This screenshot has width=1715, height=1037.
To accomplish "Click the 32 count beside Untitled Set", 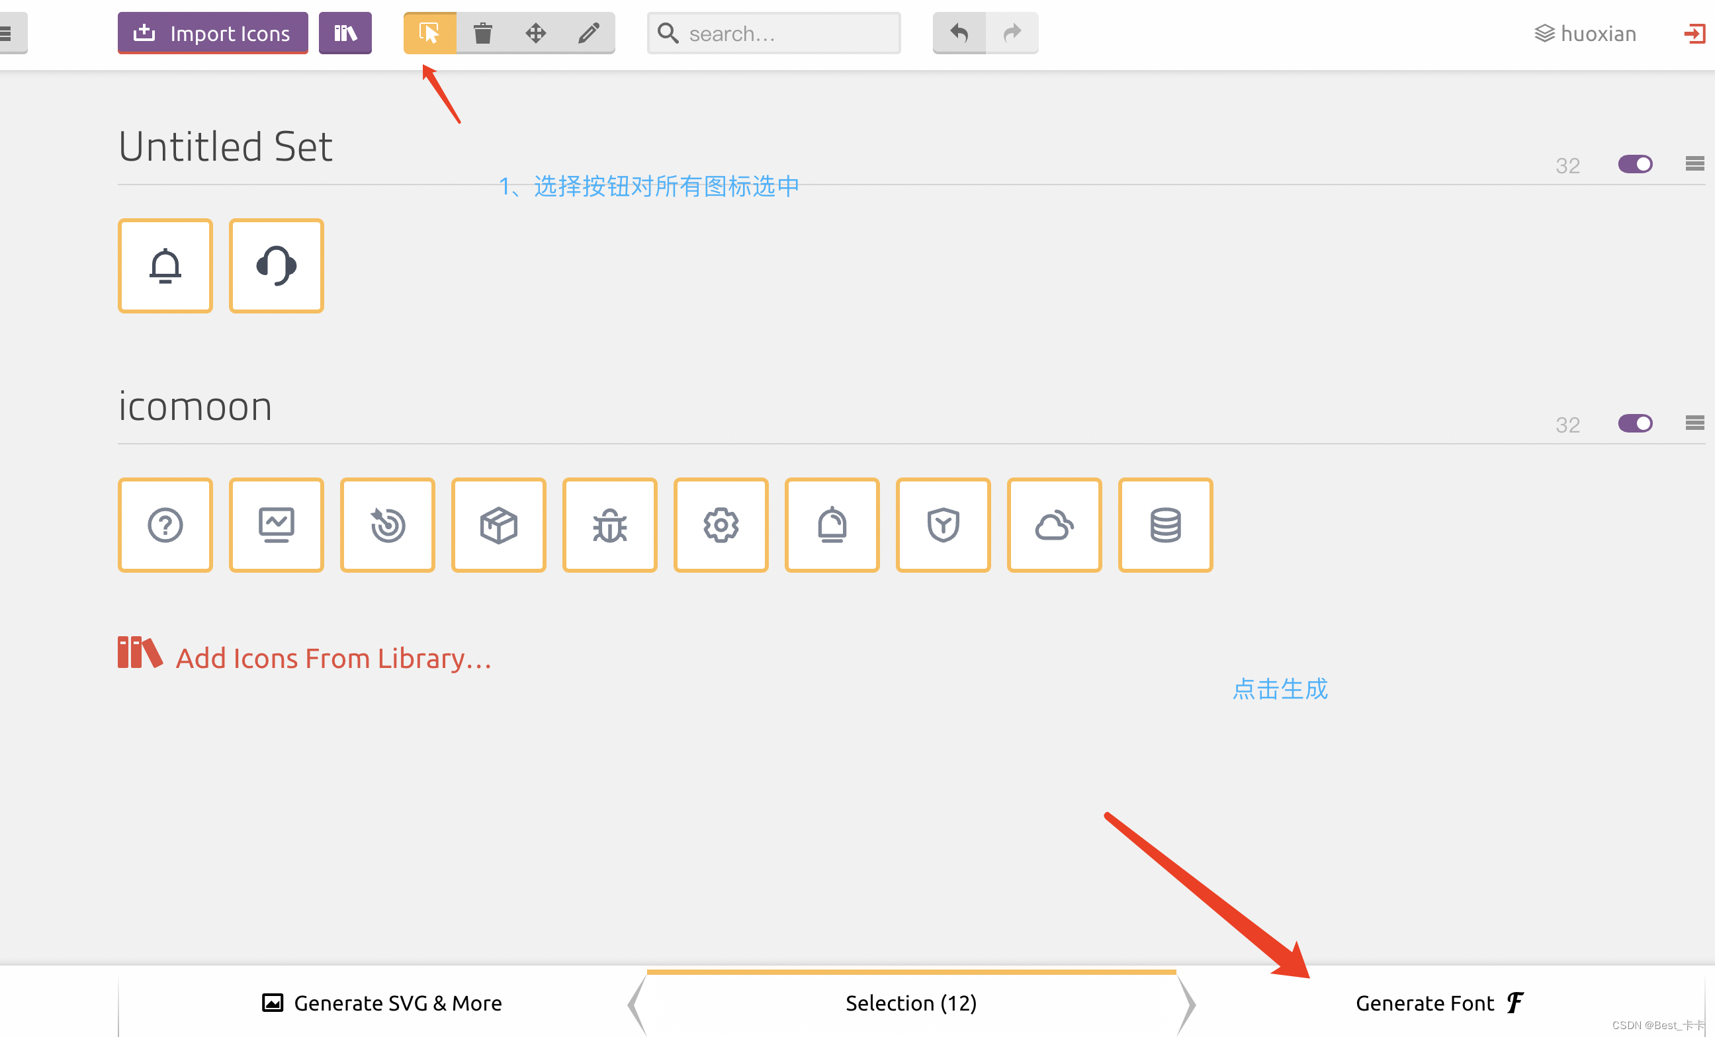I will [1567, 165].
